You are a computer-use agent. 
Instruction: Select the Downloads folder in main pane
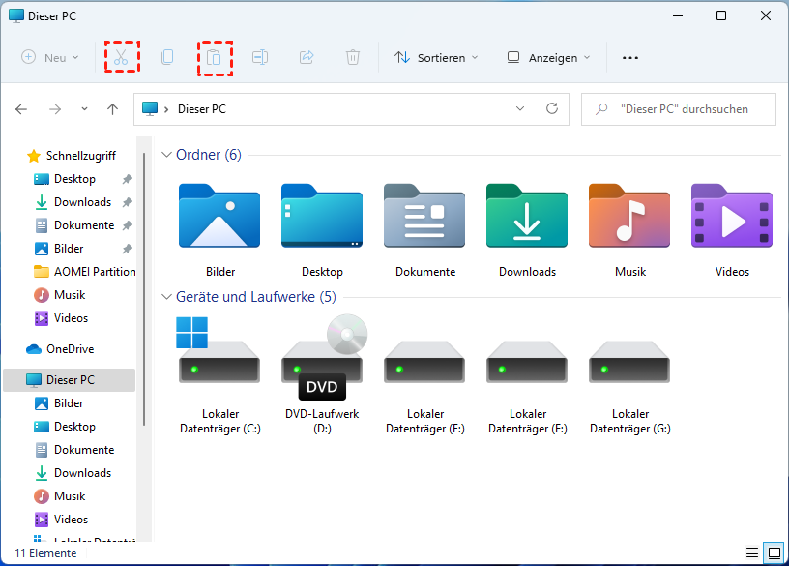[527, 230]
